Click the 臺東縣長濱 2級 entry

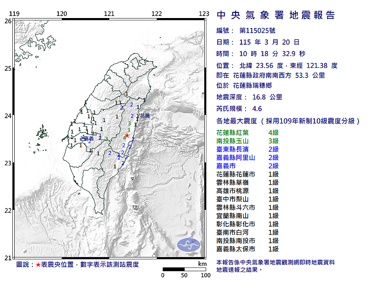pyautogui.click(x=247, y=149)
